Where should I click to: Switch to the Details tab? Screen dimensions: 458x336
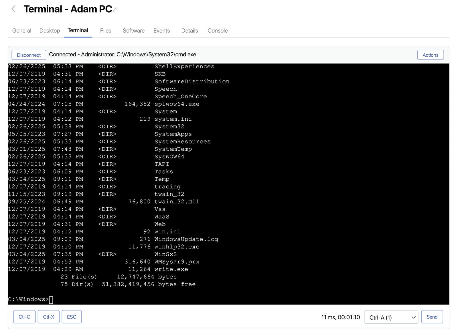[x=189, y=31]
